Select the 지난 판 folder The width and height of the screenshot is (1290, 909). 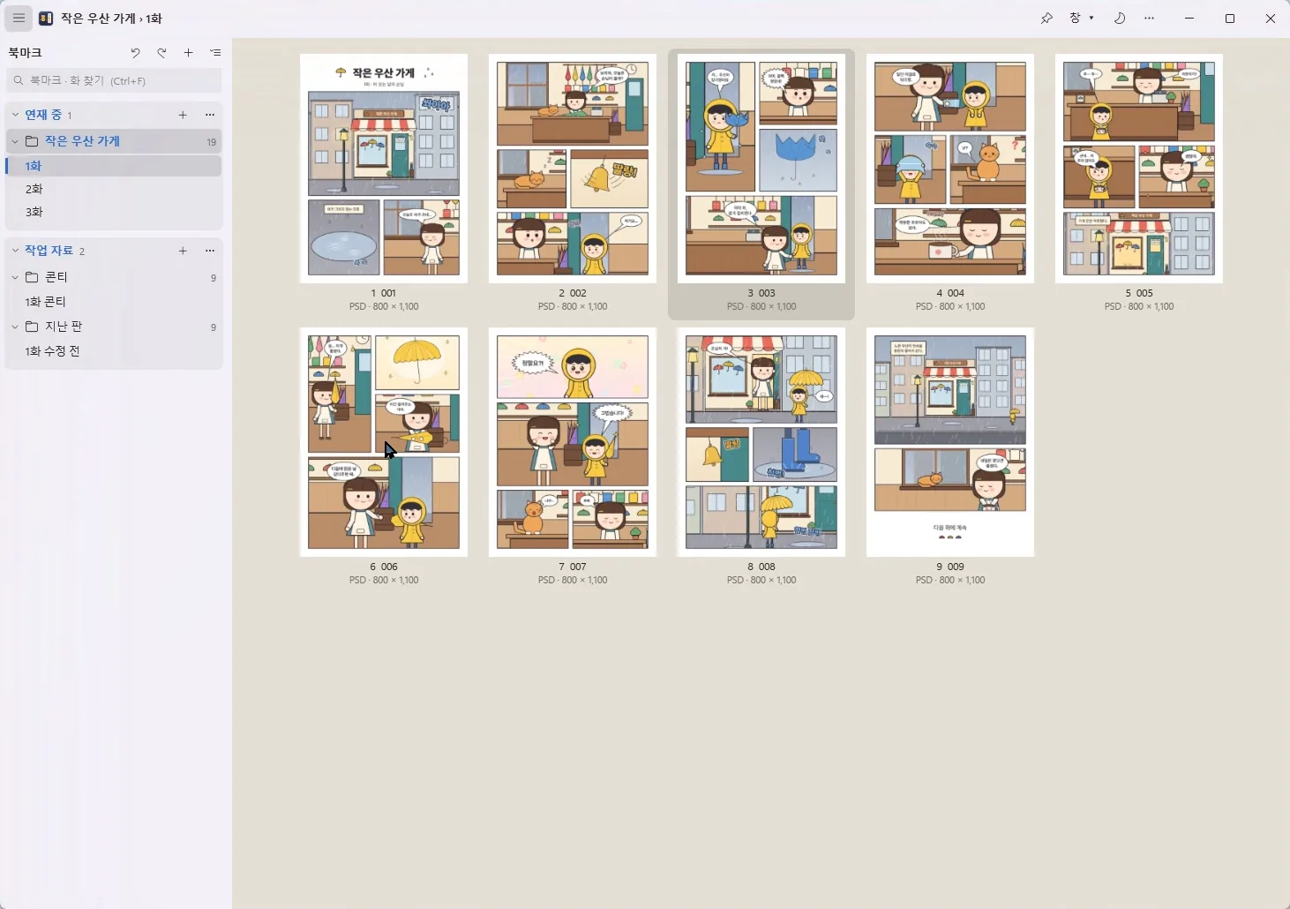[x=114, y=327]
